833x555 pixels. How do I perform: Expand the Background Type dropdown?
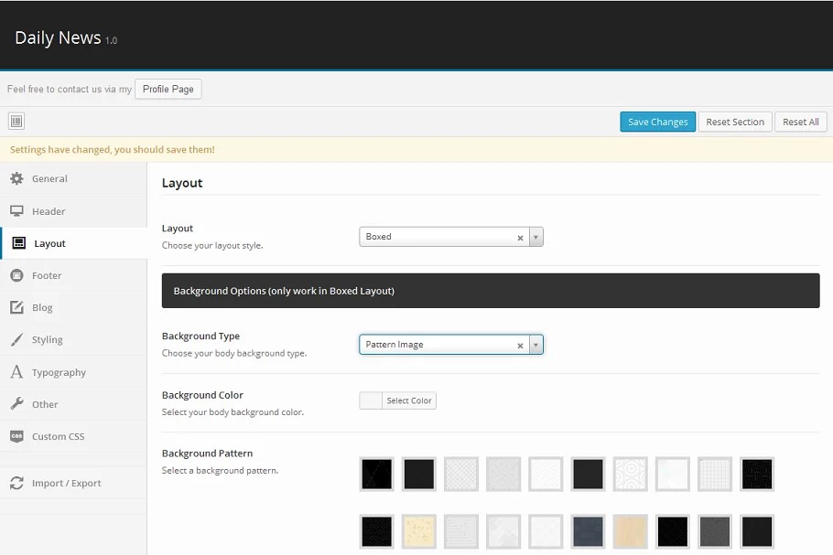536,346
